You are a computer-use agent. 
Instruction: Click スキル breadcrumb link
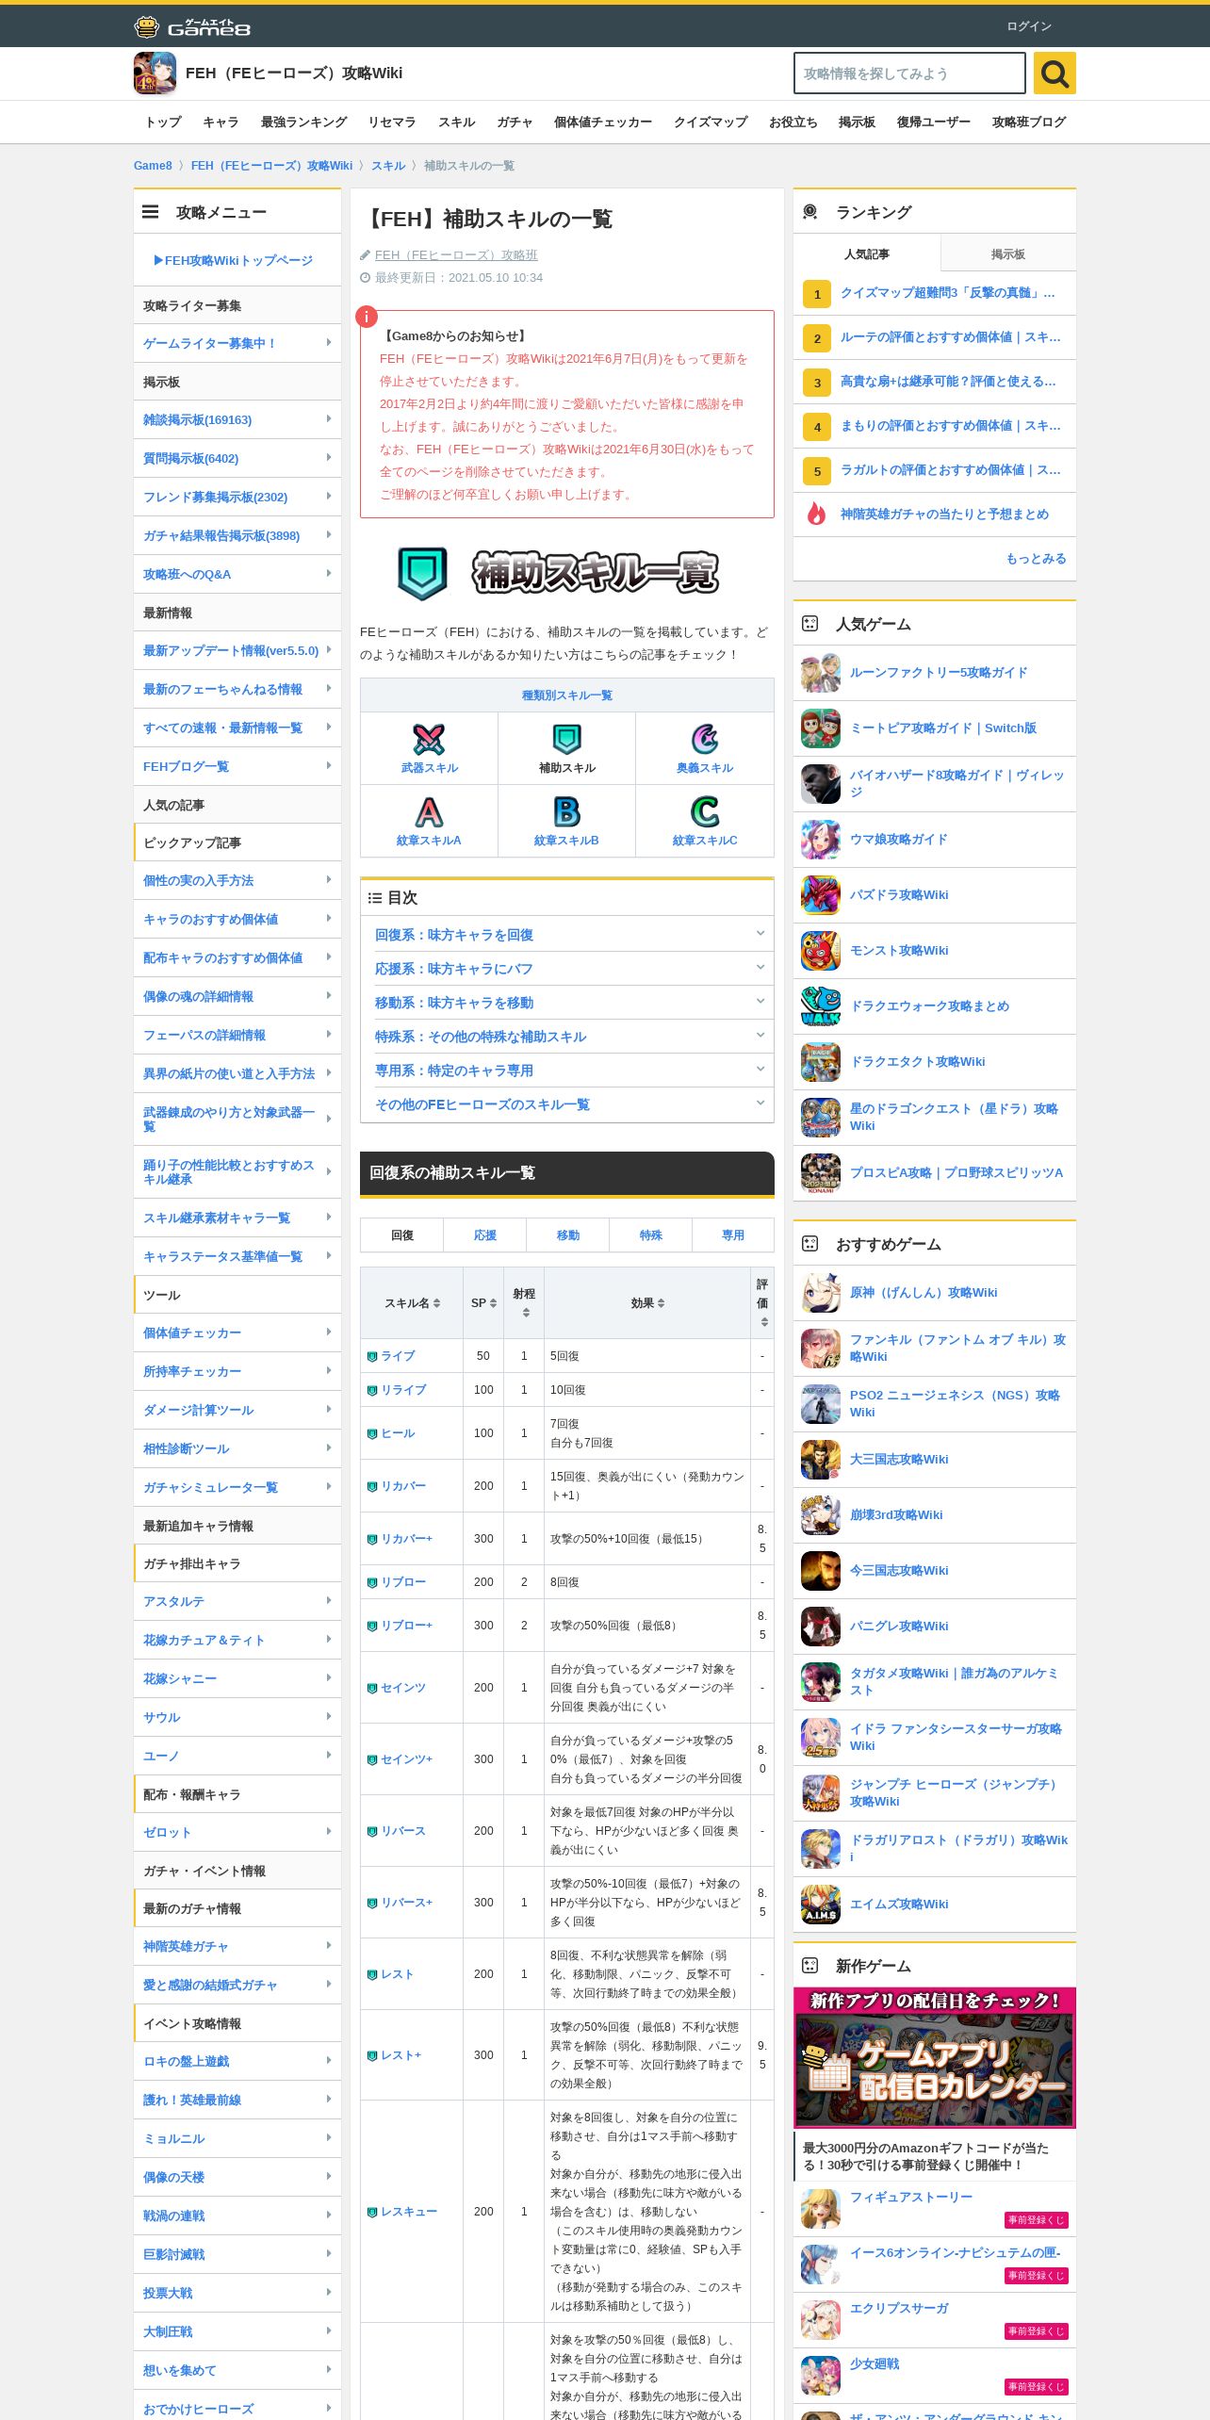[x=388, y=166]
